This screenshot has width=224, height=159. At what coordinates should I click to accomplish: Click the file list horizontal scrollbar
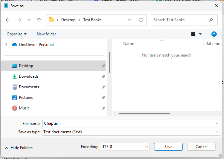(144, 113)
